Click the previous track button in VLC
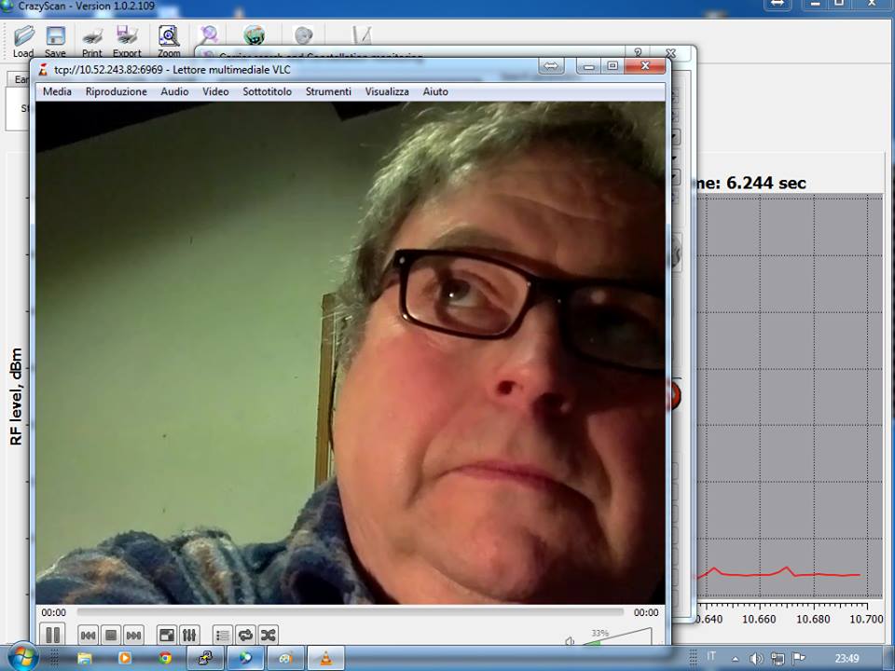This screenshot has width=895, height=671. [88, 636]
